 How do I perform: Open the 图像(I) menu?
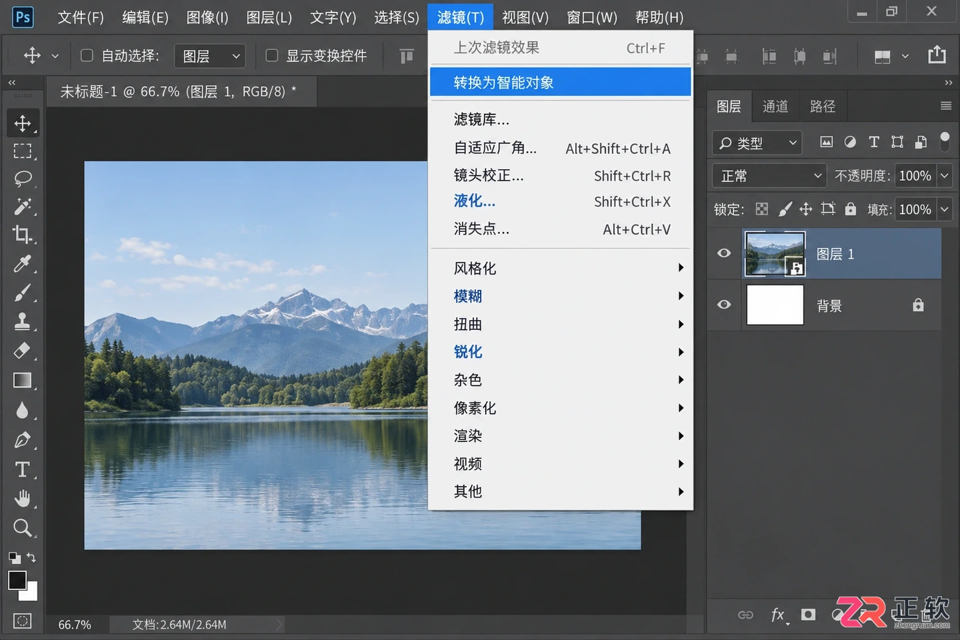click(x=207, y=17)
